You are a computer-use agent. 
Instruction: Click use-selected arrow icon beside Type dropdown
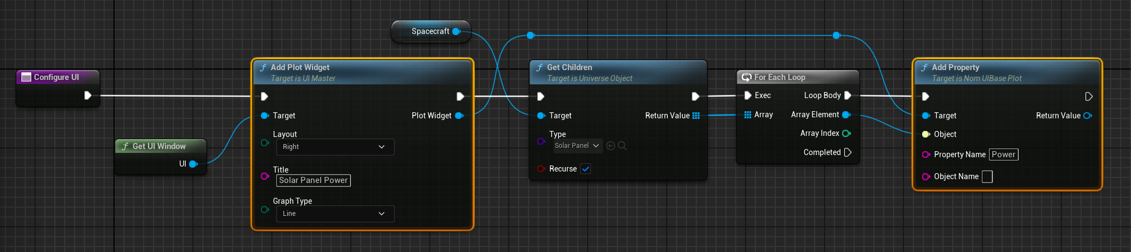pyautogui.click(x=611, y=146)
